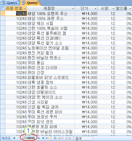Click the cell 유미 돌김

51,63
